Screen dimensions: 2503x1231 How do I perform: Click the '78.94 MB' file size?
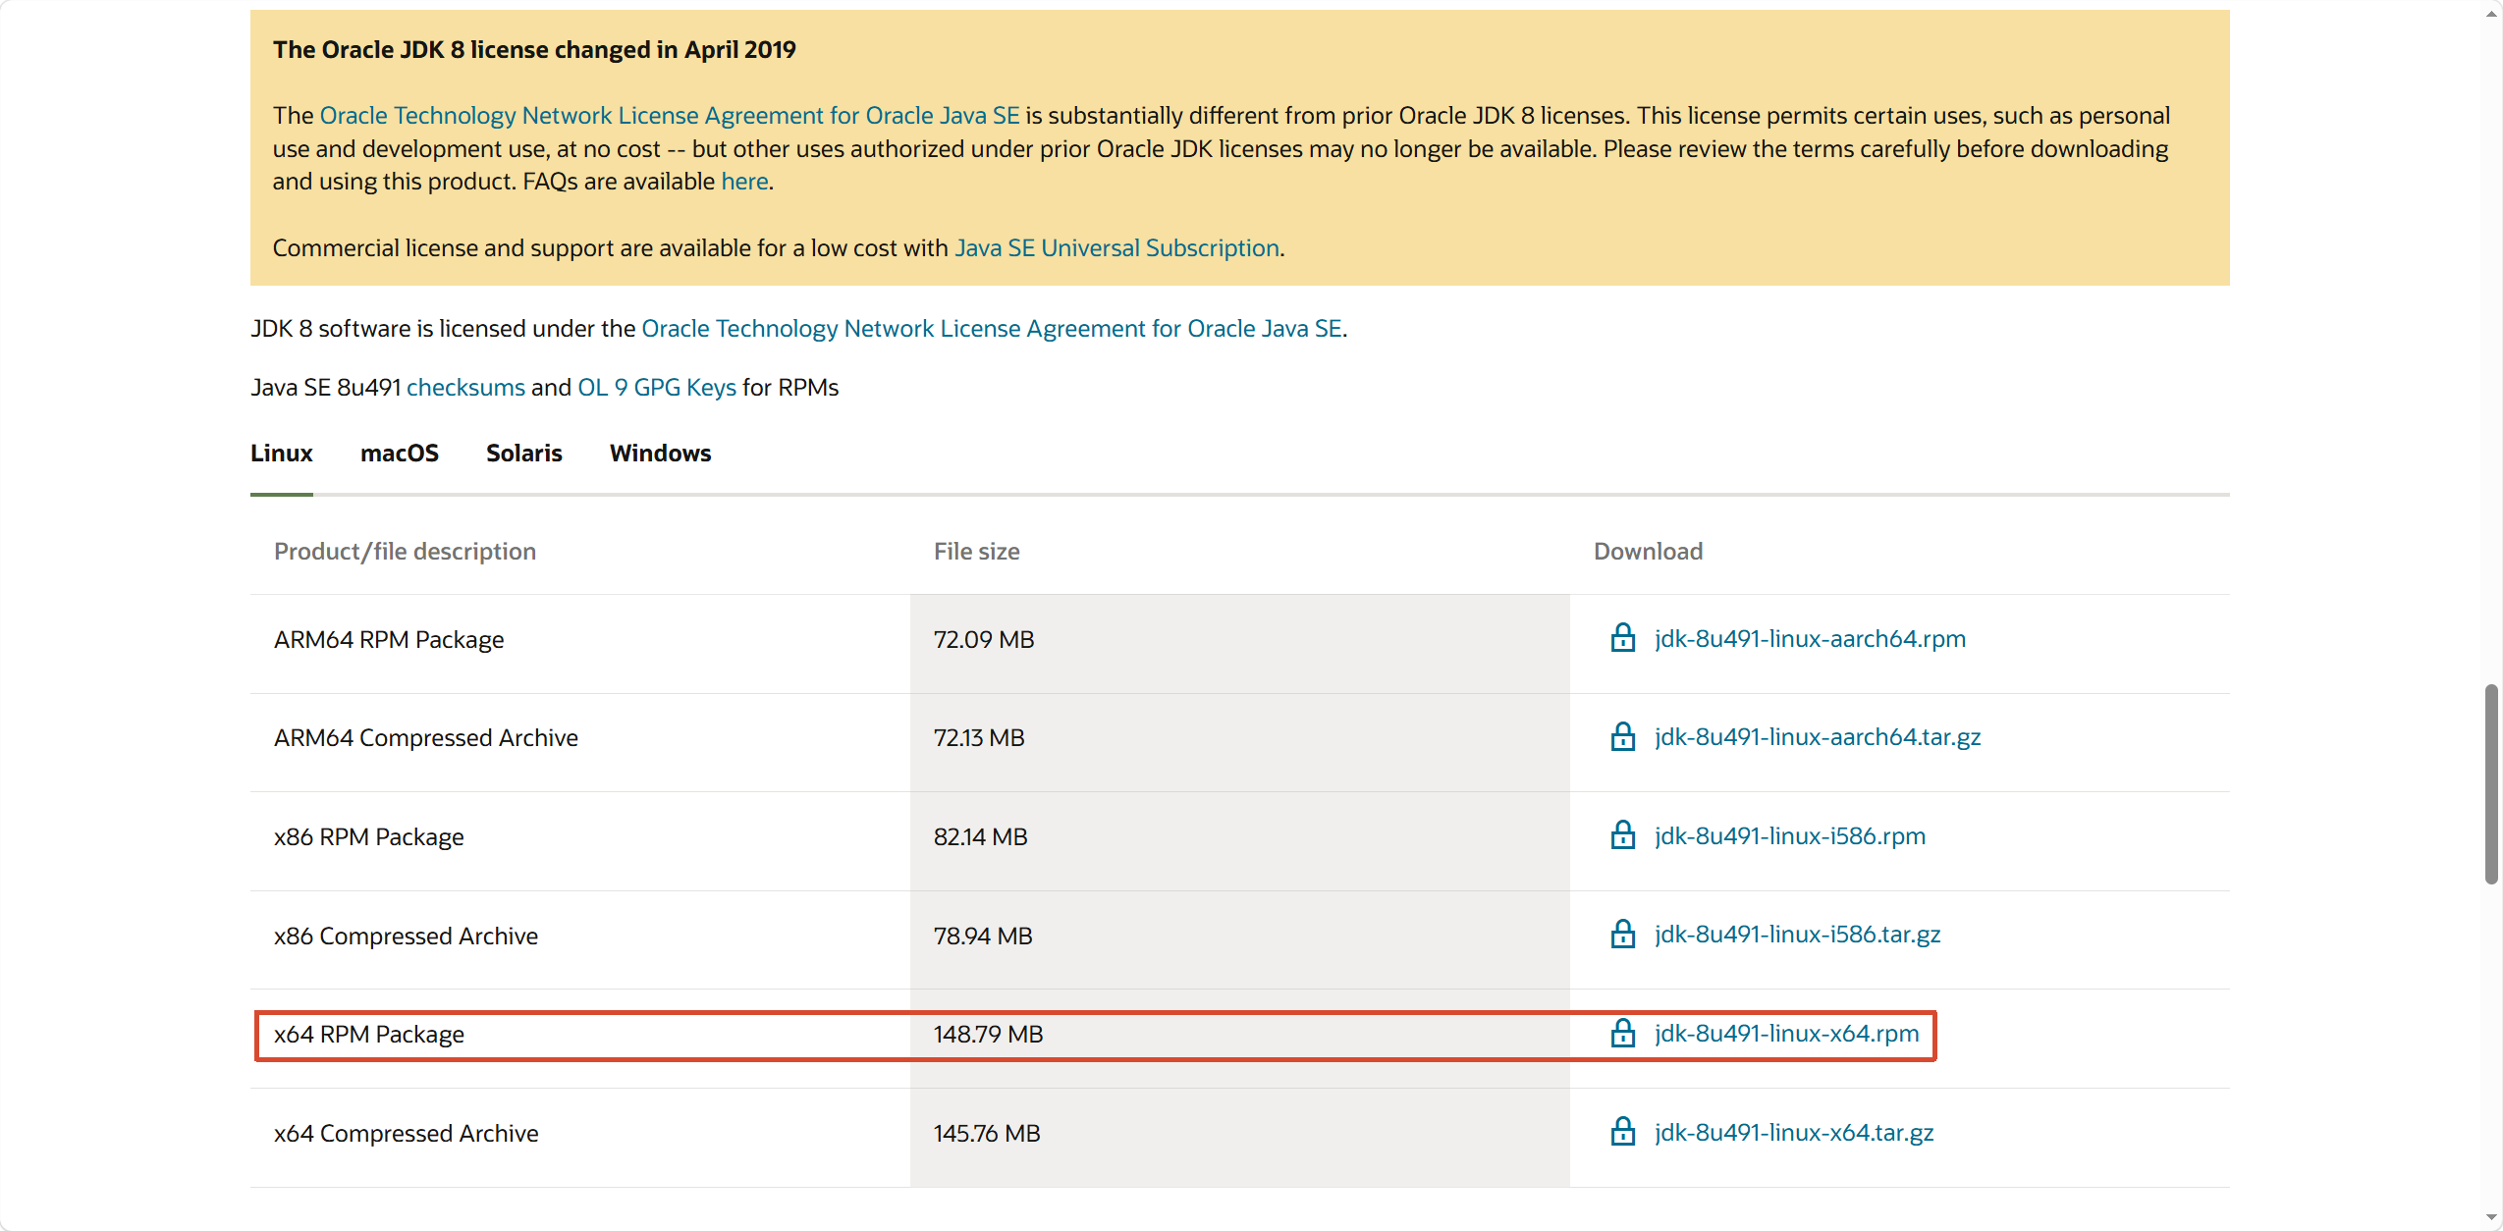click(x=983, y=937)
